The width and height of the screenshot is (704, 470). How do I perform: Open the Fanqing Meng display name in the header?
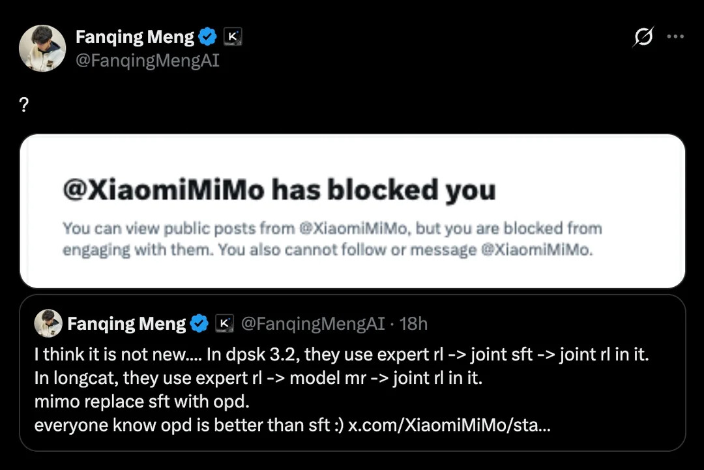(x=135, y=38)
